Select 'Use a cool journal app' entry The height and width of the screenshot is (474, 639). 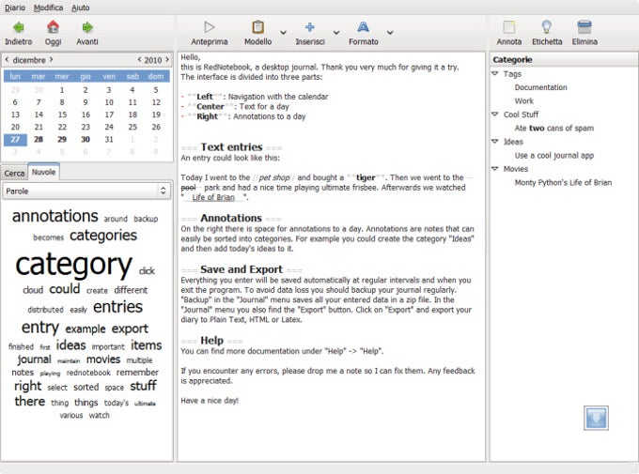coord(553,155)
